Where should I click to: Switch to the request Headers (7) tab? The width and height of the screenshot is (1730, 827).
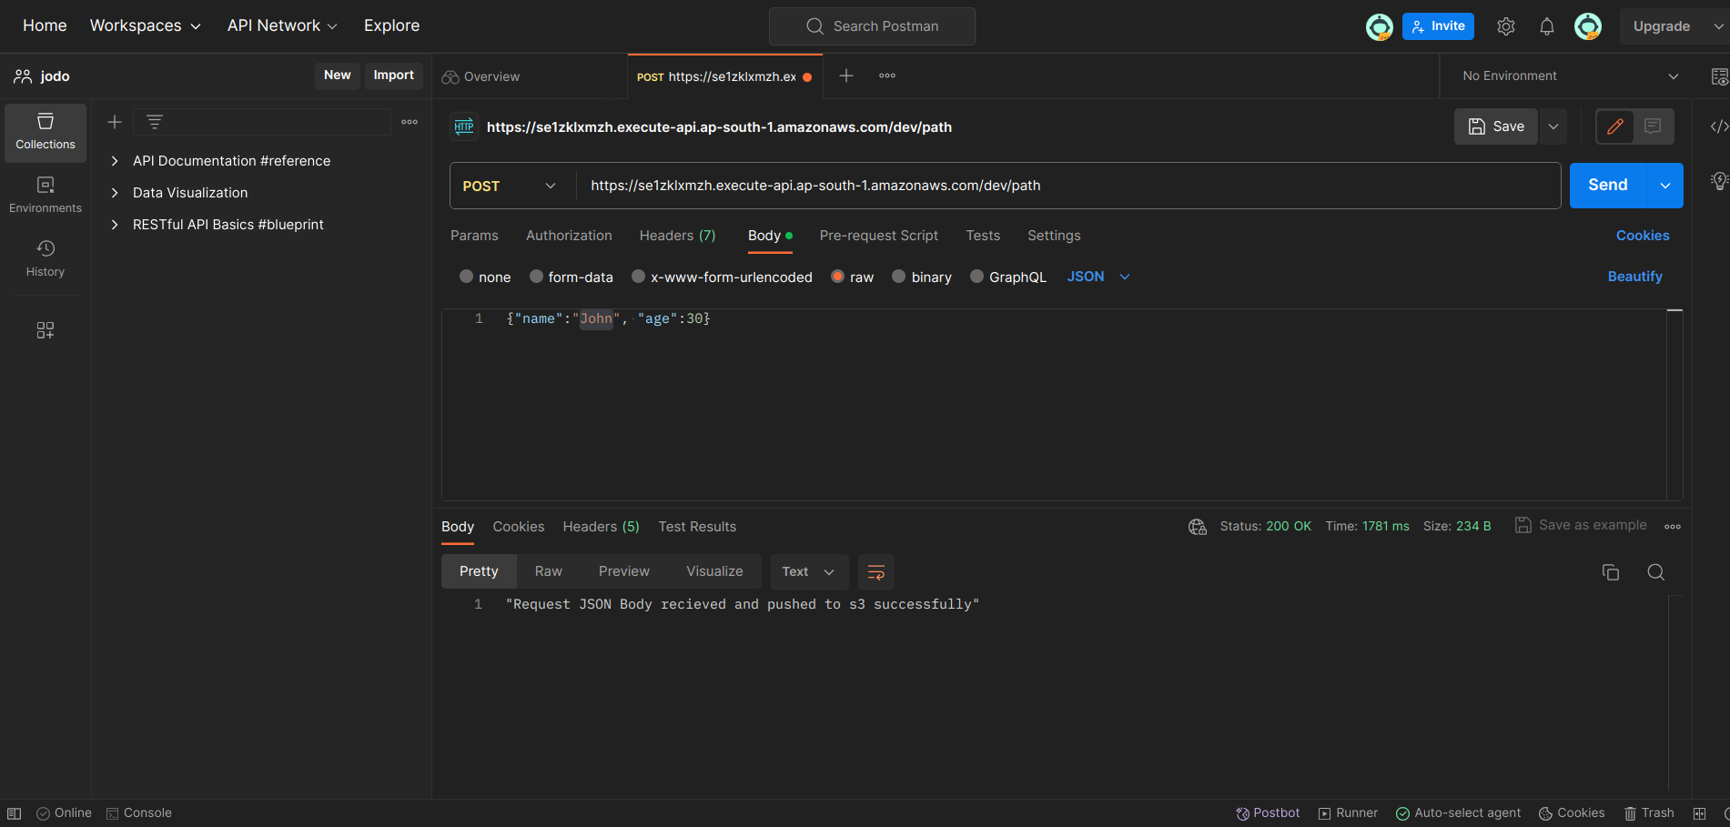click(677, 236)
